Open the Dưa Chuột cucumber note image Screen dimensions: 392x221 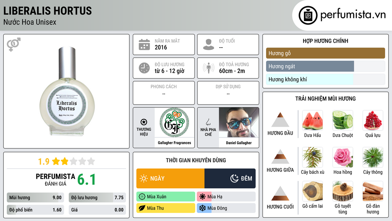(x=343, y=120)
